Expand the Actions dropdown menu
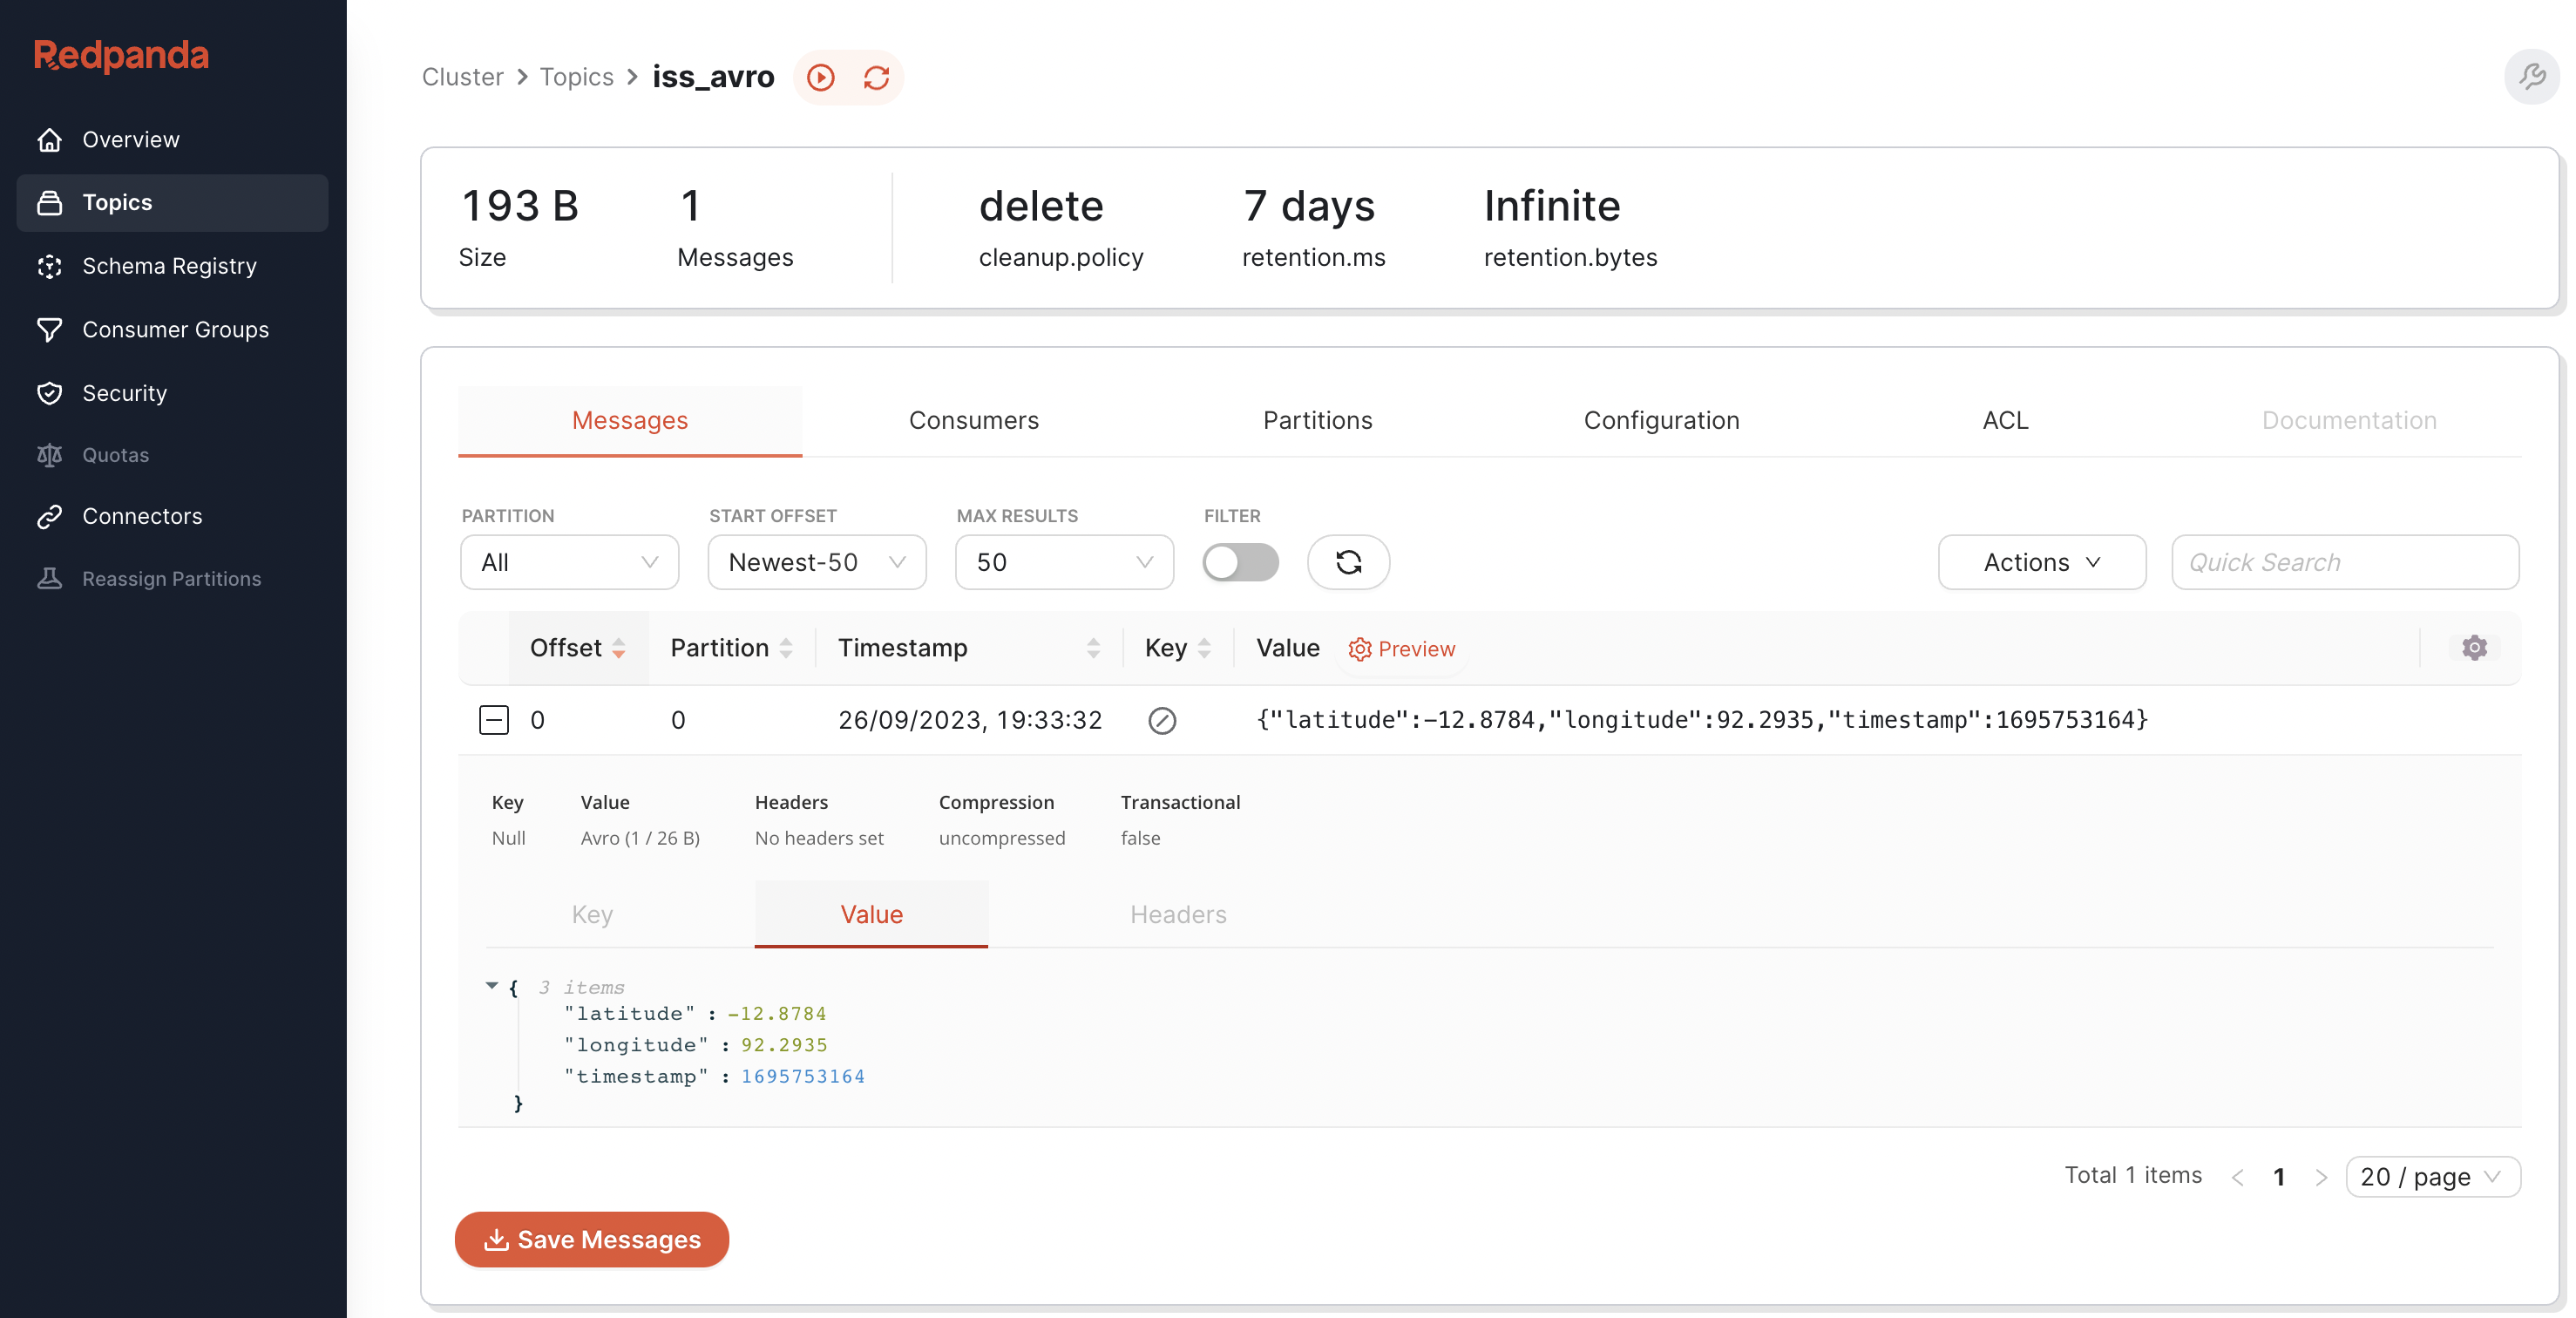 tap(2041, 562)
